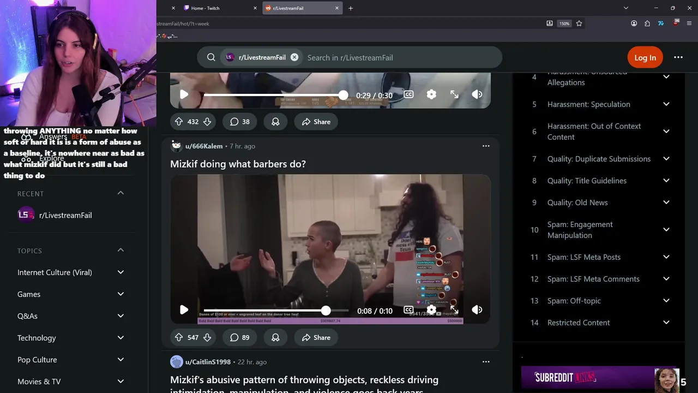Open u/CaitlinS1998 profile
The image size is (698, 393).
coord(208,362)
